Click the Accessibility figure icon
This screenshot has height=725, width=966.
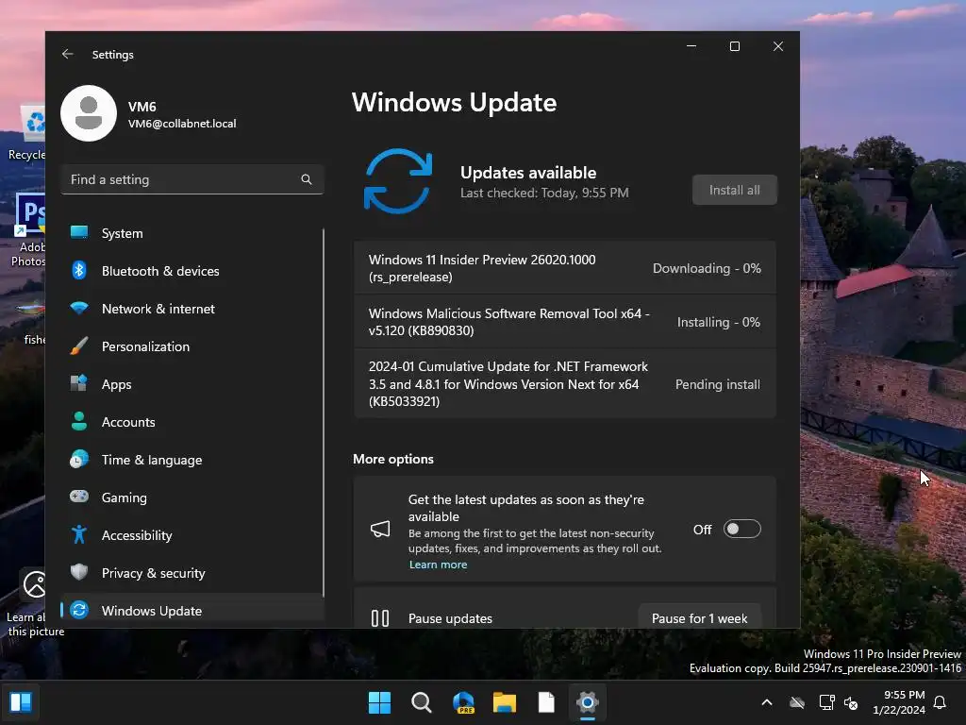click(x=79, y=534)
